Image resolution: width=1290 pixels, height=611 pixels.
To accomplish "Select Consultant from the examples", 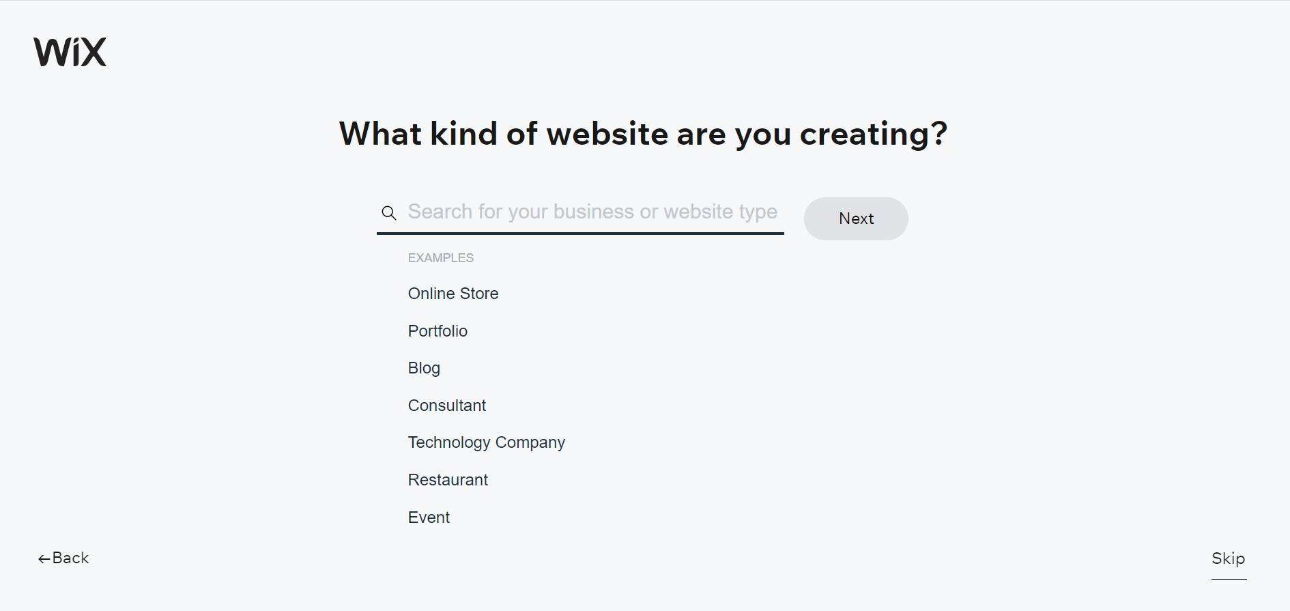I will coord(447,406).
